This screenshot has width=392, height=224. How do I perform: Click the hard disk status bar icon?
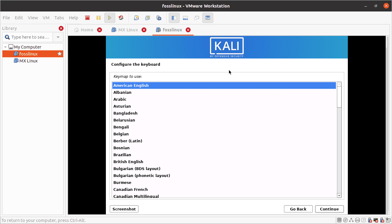pos(339,220)
